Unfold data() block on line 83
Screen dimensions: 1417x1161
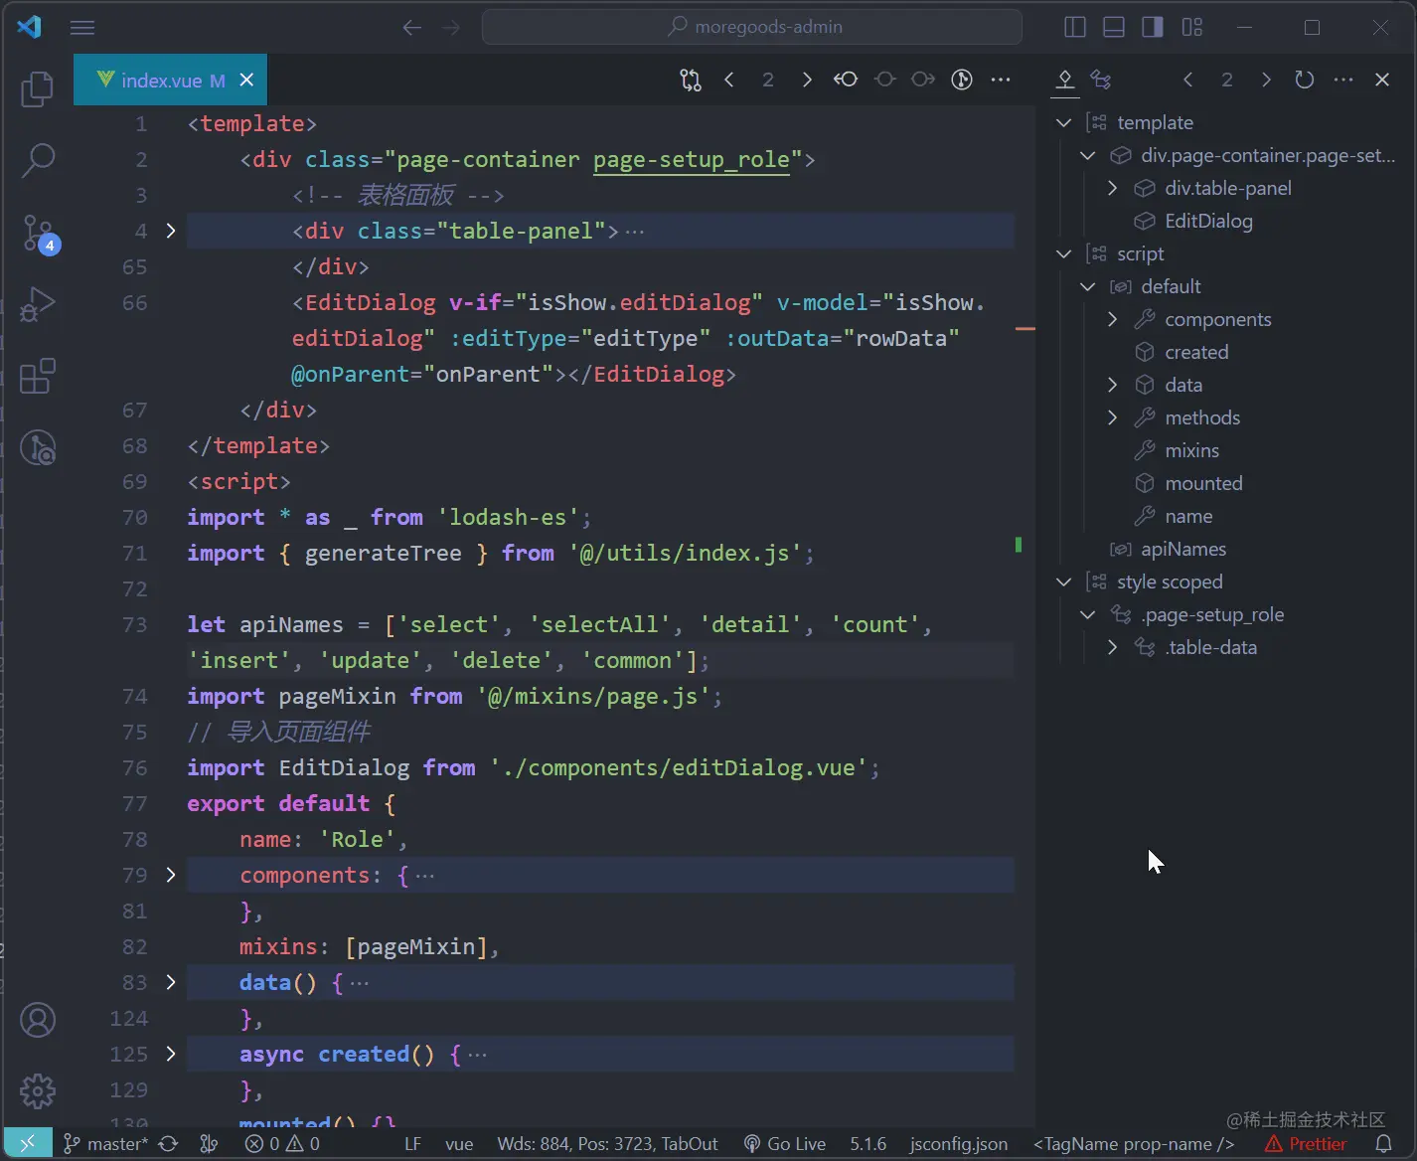[x=171, y=982]
